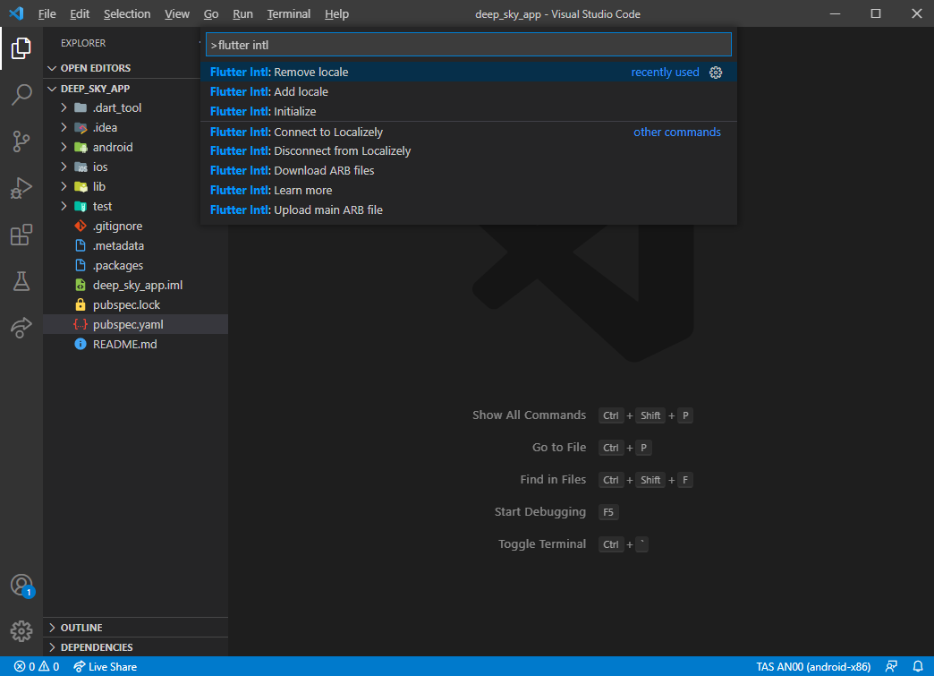Open the Testing flask icon
934x676 pixels.
21,281
